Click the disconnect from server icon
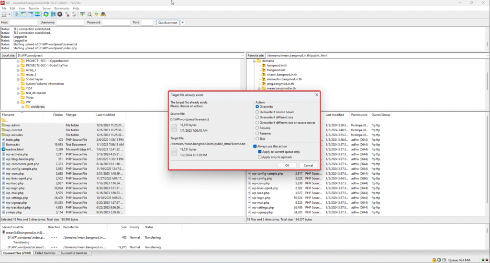 point(67,14)
